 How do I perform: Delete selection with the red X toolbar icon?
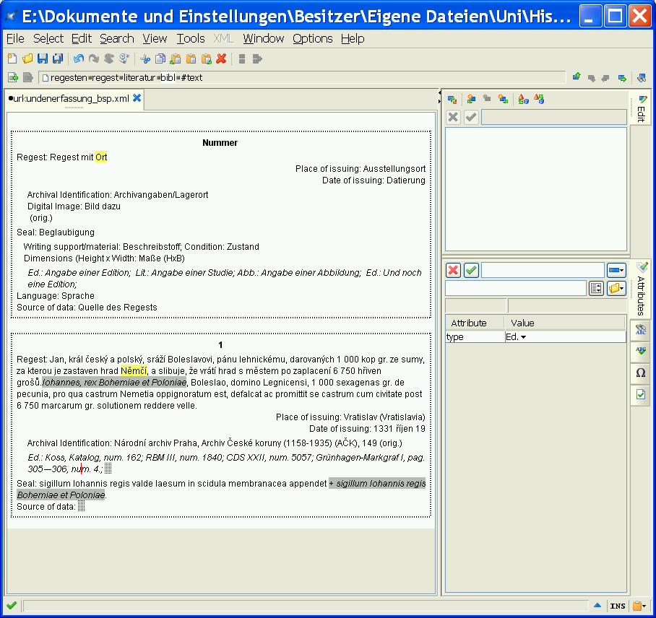click(221, 59)
